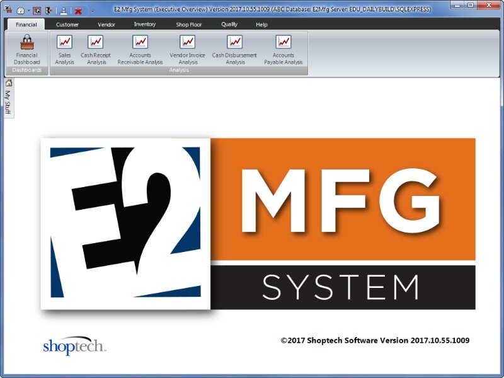Go to the Quality tab
Viewport: 504px width, 378px height.
(229, 25)
